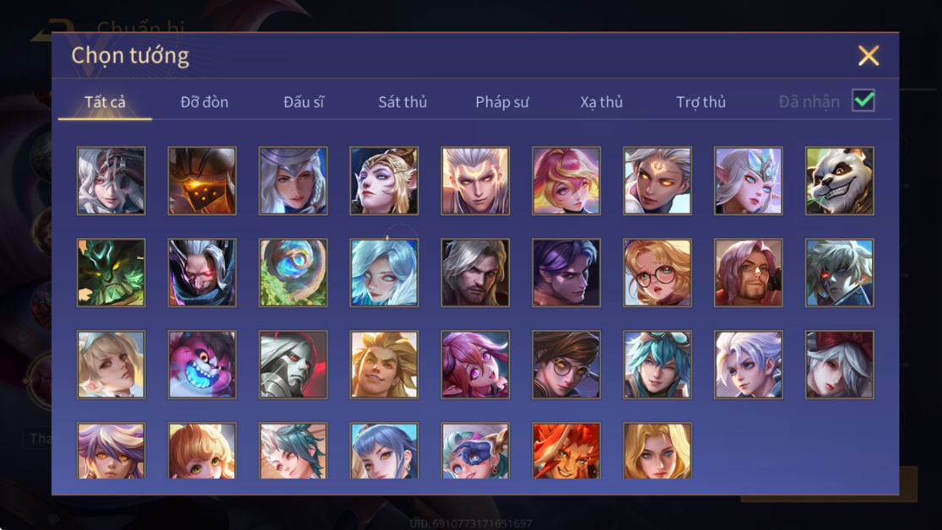
Task: Select the Trợ thủ role tab
Action: click(701, 102)
